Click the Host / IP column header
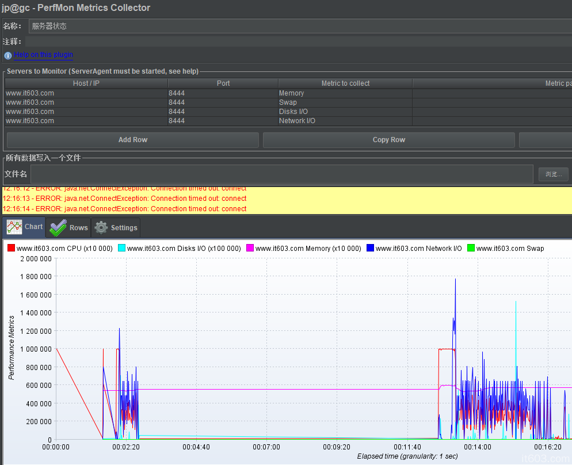This screenshot has width=572, height=465. pyautogui.click(x=86, y=83)
